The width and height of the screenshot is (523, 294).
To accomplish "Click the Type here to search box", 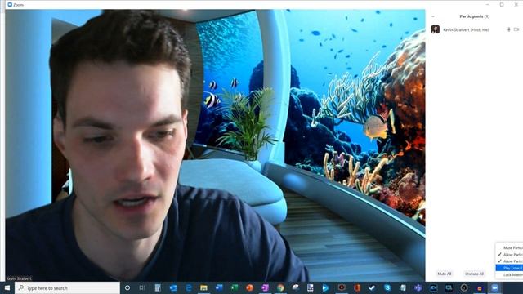I will coord(67,287).
